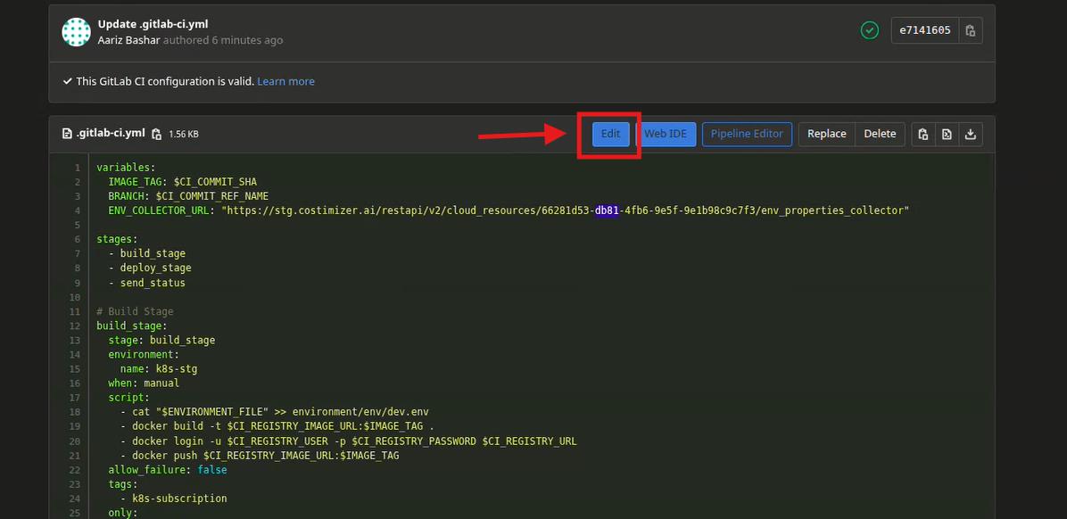Click commit SHA e7141605

click(925, 30)
